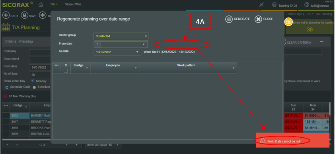Click the SICORAX logo
This screenshot has width=335, height=154.
coord(18,4)
